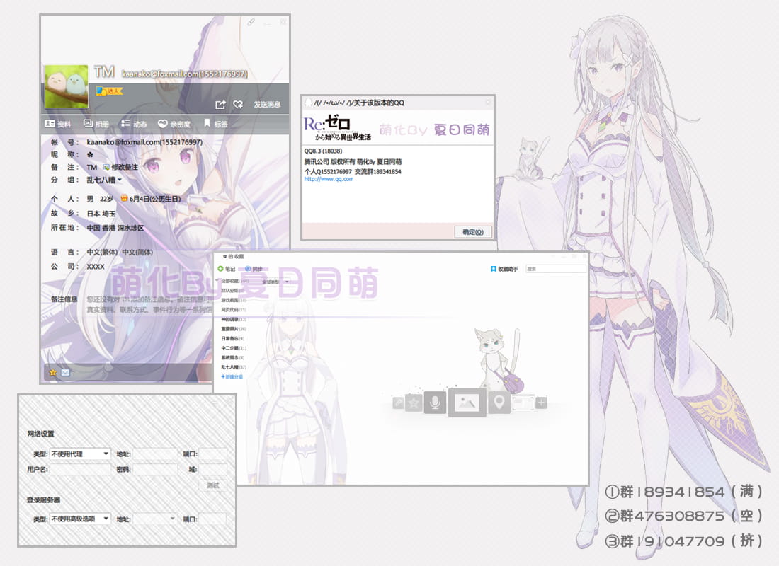Click the 用户名 input field
Viewport: 779px width, 566px height.
tap(80, 469)
